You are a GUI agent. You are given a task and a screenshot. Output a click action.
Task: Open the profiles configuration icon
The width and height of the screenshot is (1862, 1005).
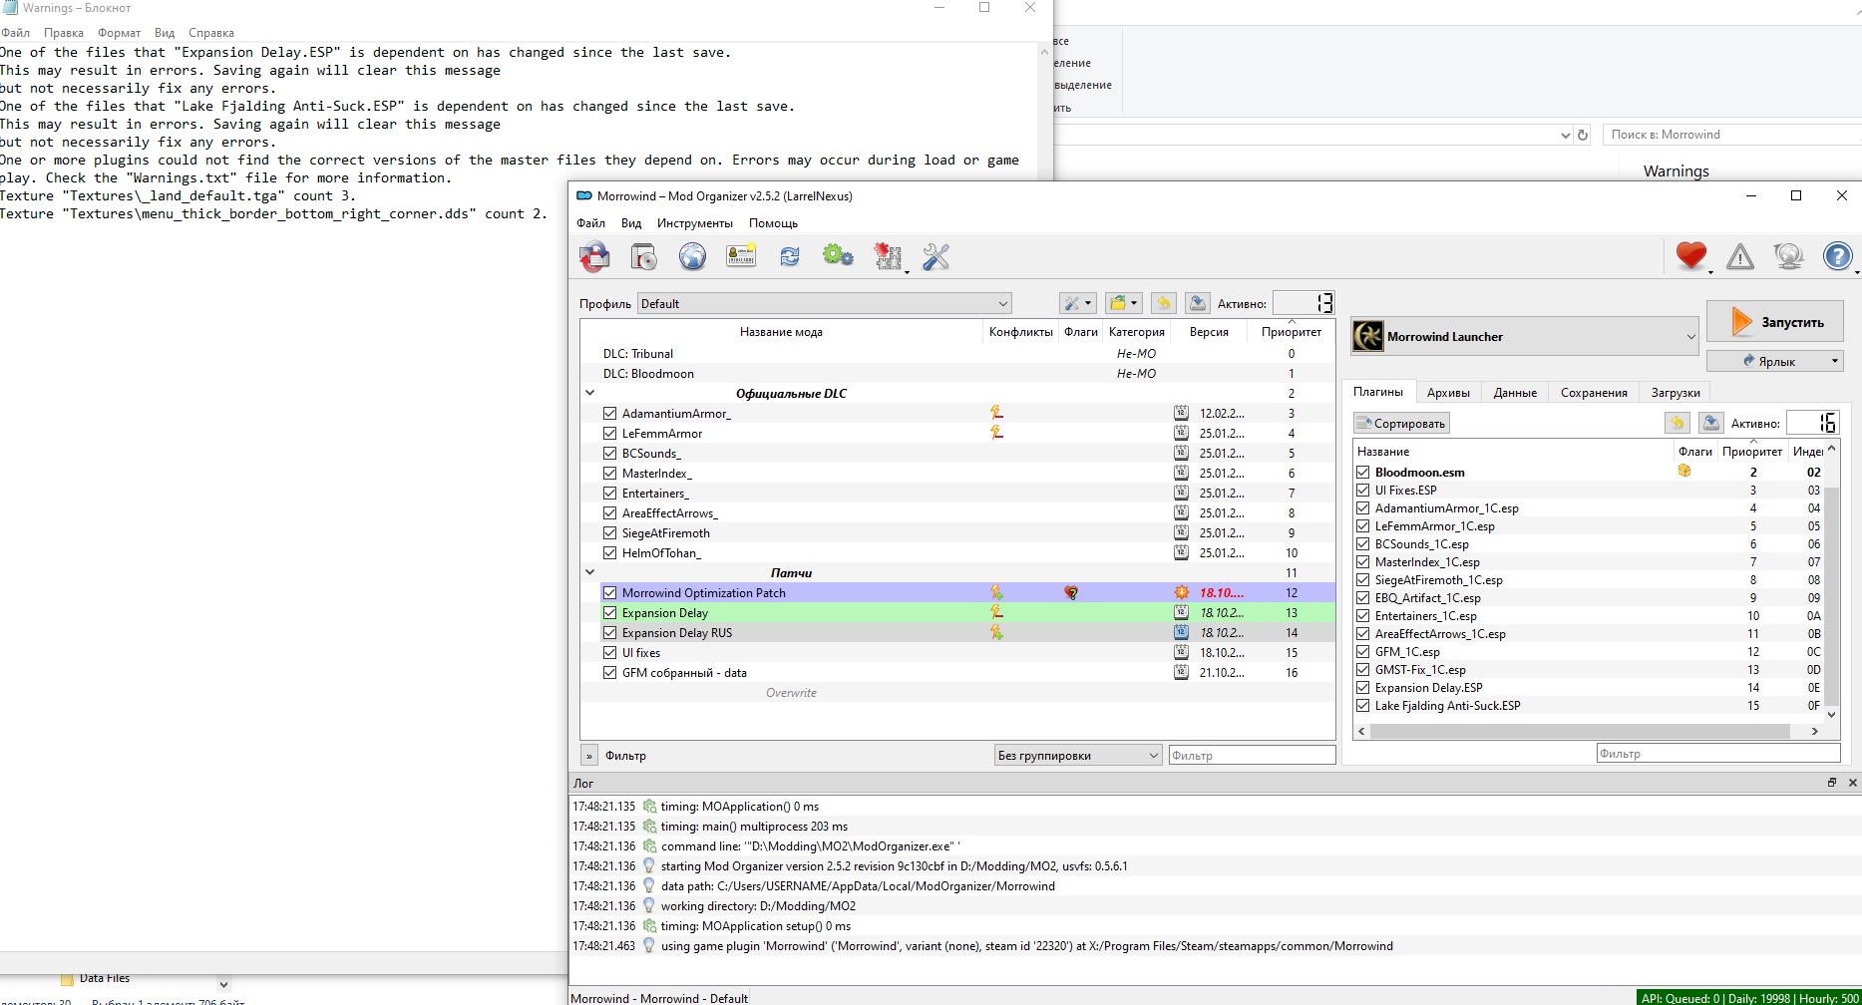point(741,257)
